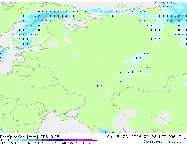Select the 0.5–1 mm legend color swatch
This screenshot has height=144, width=187.
pyautogui.click(x=12, y=140)
